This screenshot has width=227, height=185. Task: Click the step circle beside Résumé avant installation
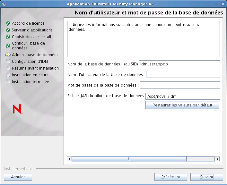pyautogui.click(x=8, y=68)
